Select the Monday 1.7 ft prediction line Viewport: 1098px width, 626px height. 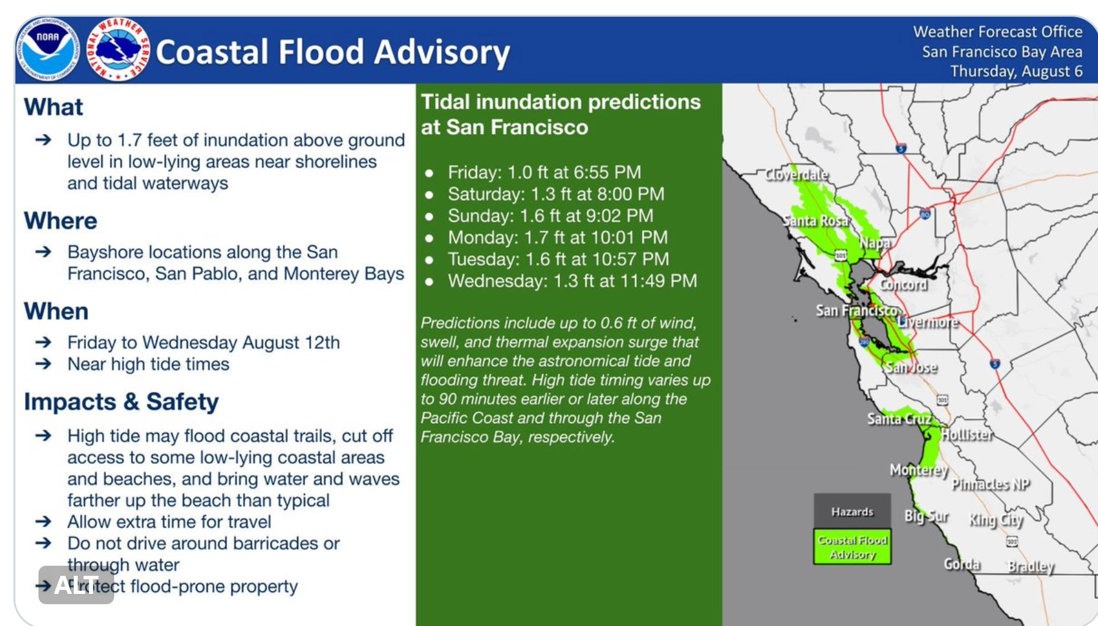(558, 237)
